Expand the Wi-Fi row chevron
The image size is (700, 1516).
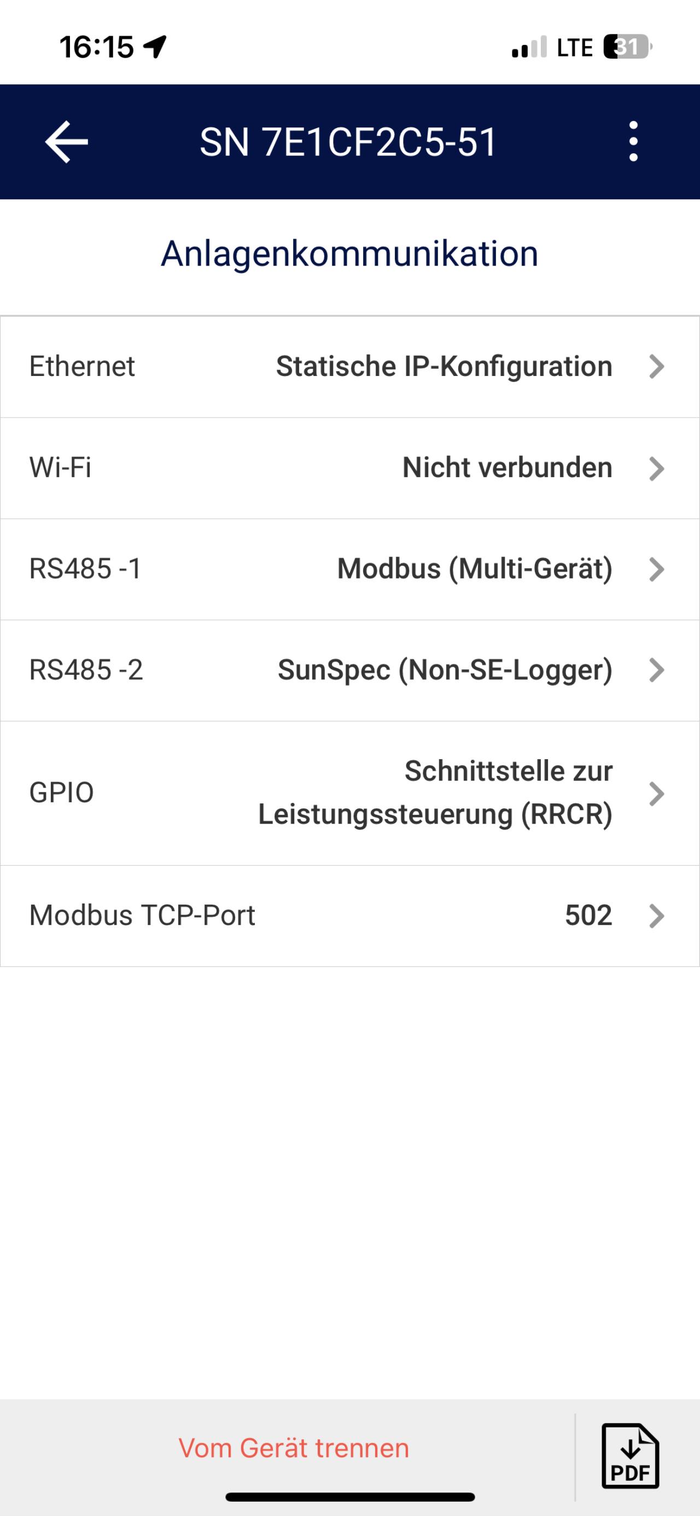point(656,468)
